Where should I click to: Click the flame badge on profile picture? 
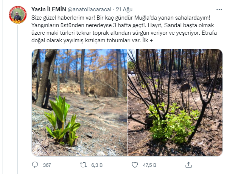18,21
